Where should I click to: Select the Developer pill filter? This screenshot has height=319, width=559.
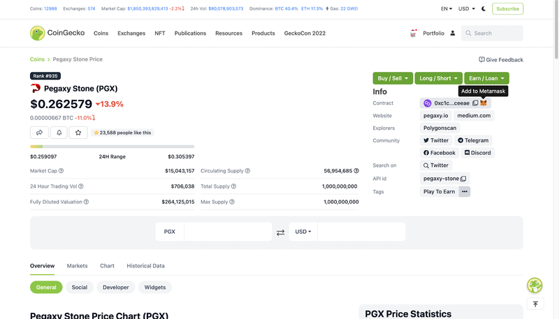(116, 288)
